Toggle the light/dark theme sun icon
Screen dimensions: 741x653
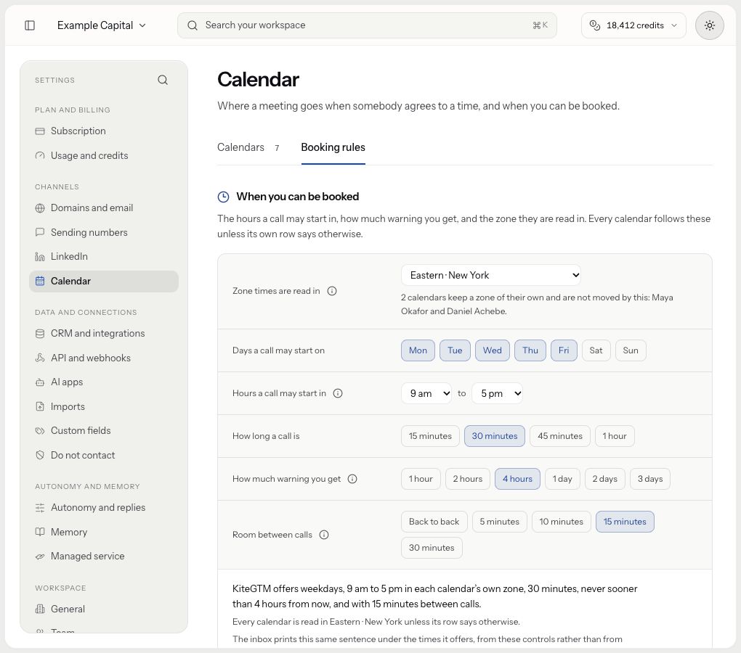709,25
